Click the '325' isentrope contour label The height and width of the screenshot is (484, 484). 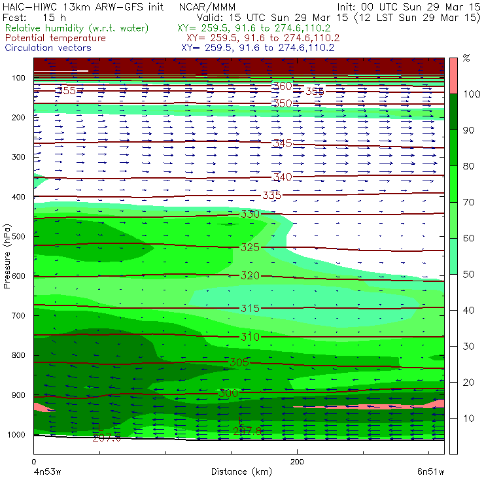[250, 247]
